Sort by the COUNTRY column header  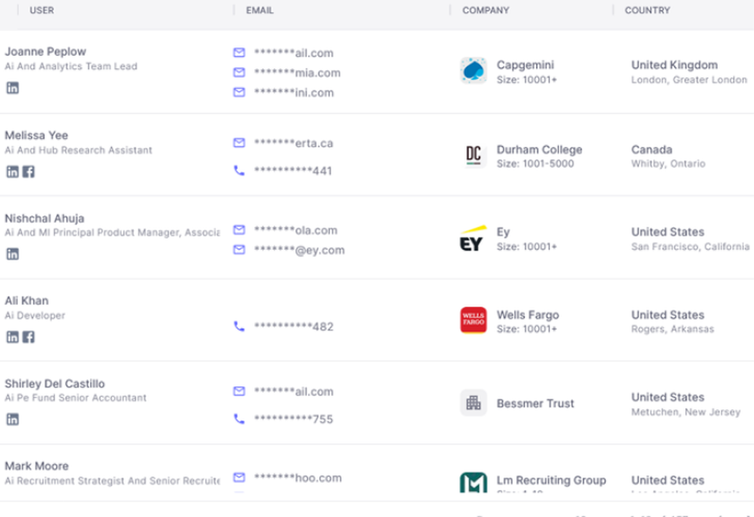click(647, 10)
